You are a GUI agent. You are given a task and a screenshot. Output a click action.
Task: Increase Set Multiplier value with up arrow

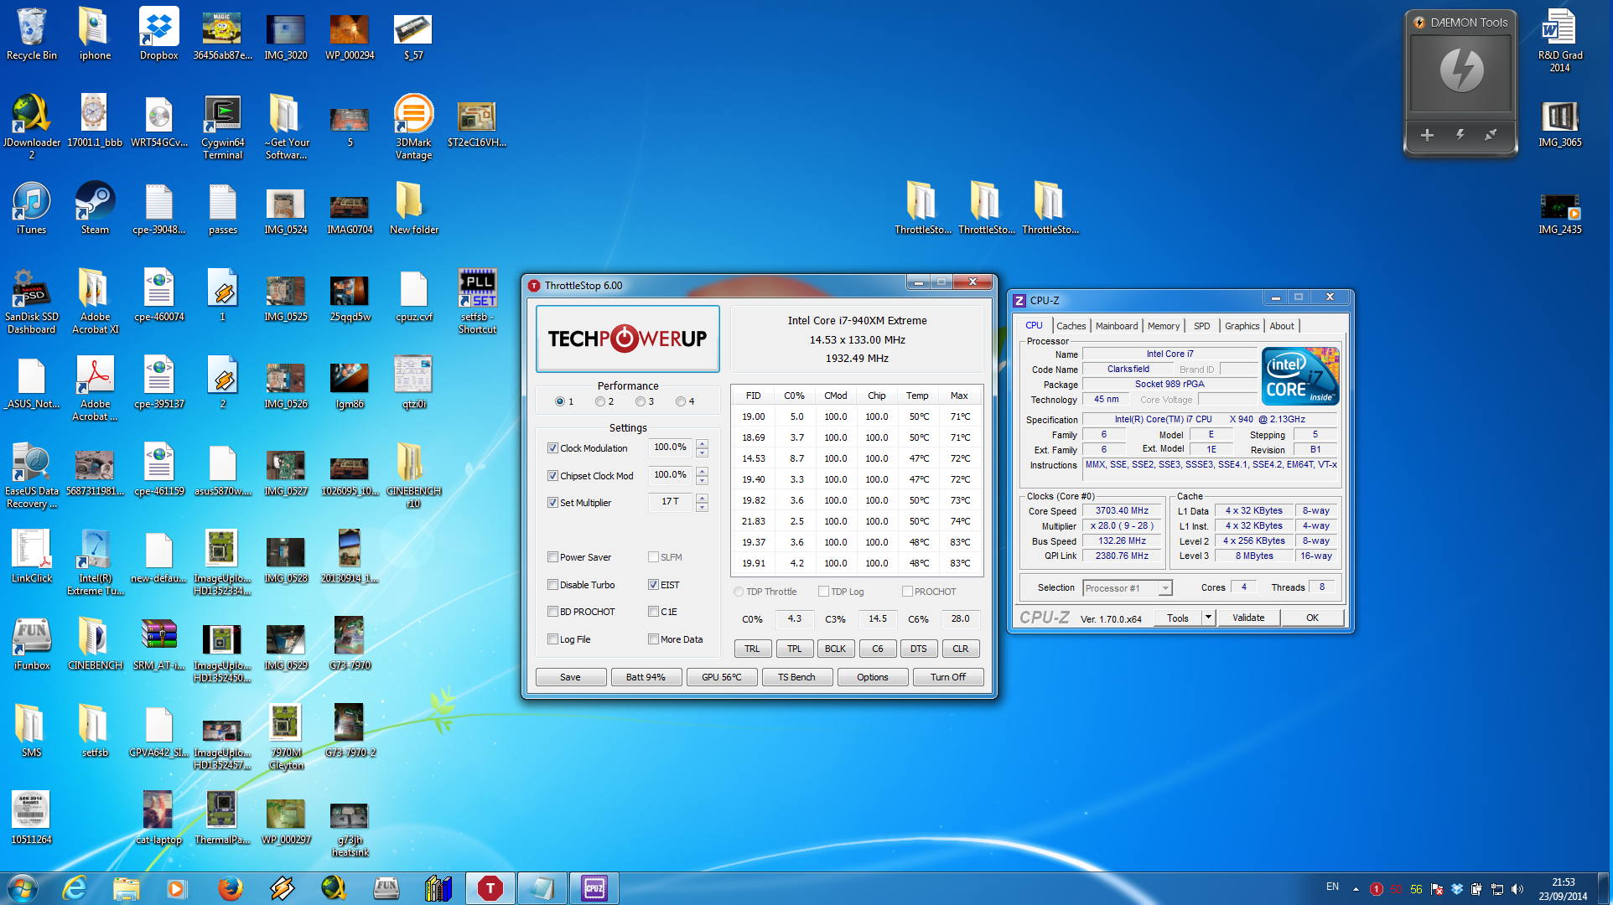(x=703, y=498)
